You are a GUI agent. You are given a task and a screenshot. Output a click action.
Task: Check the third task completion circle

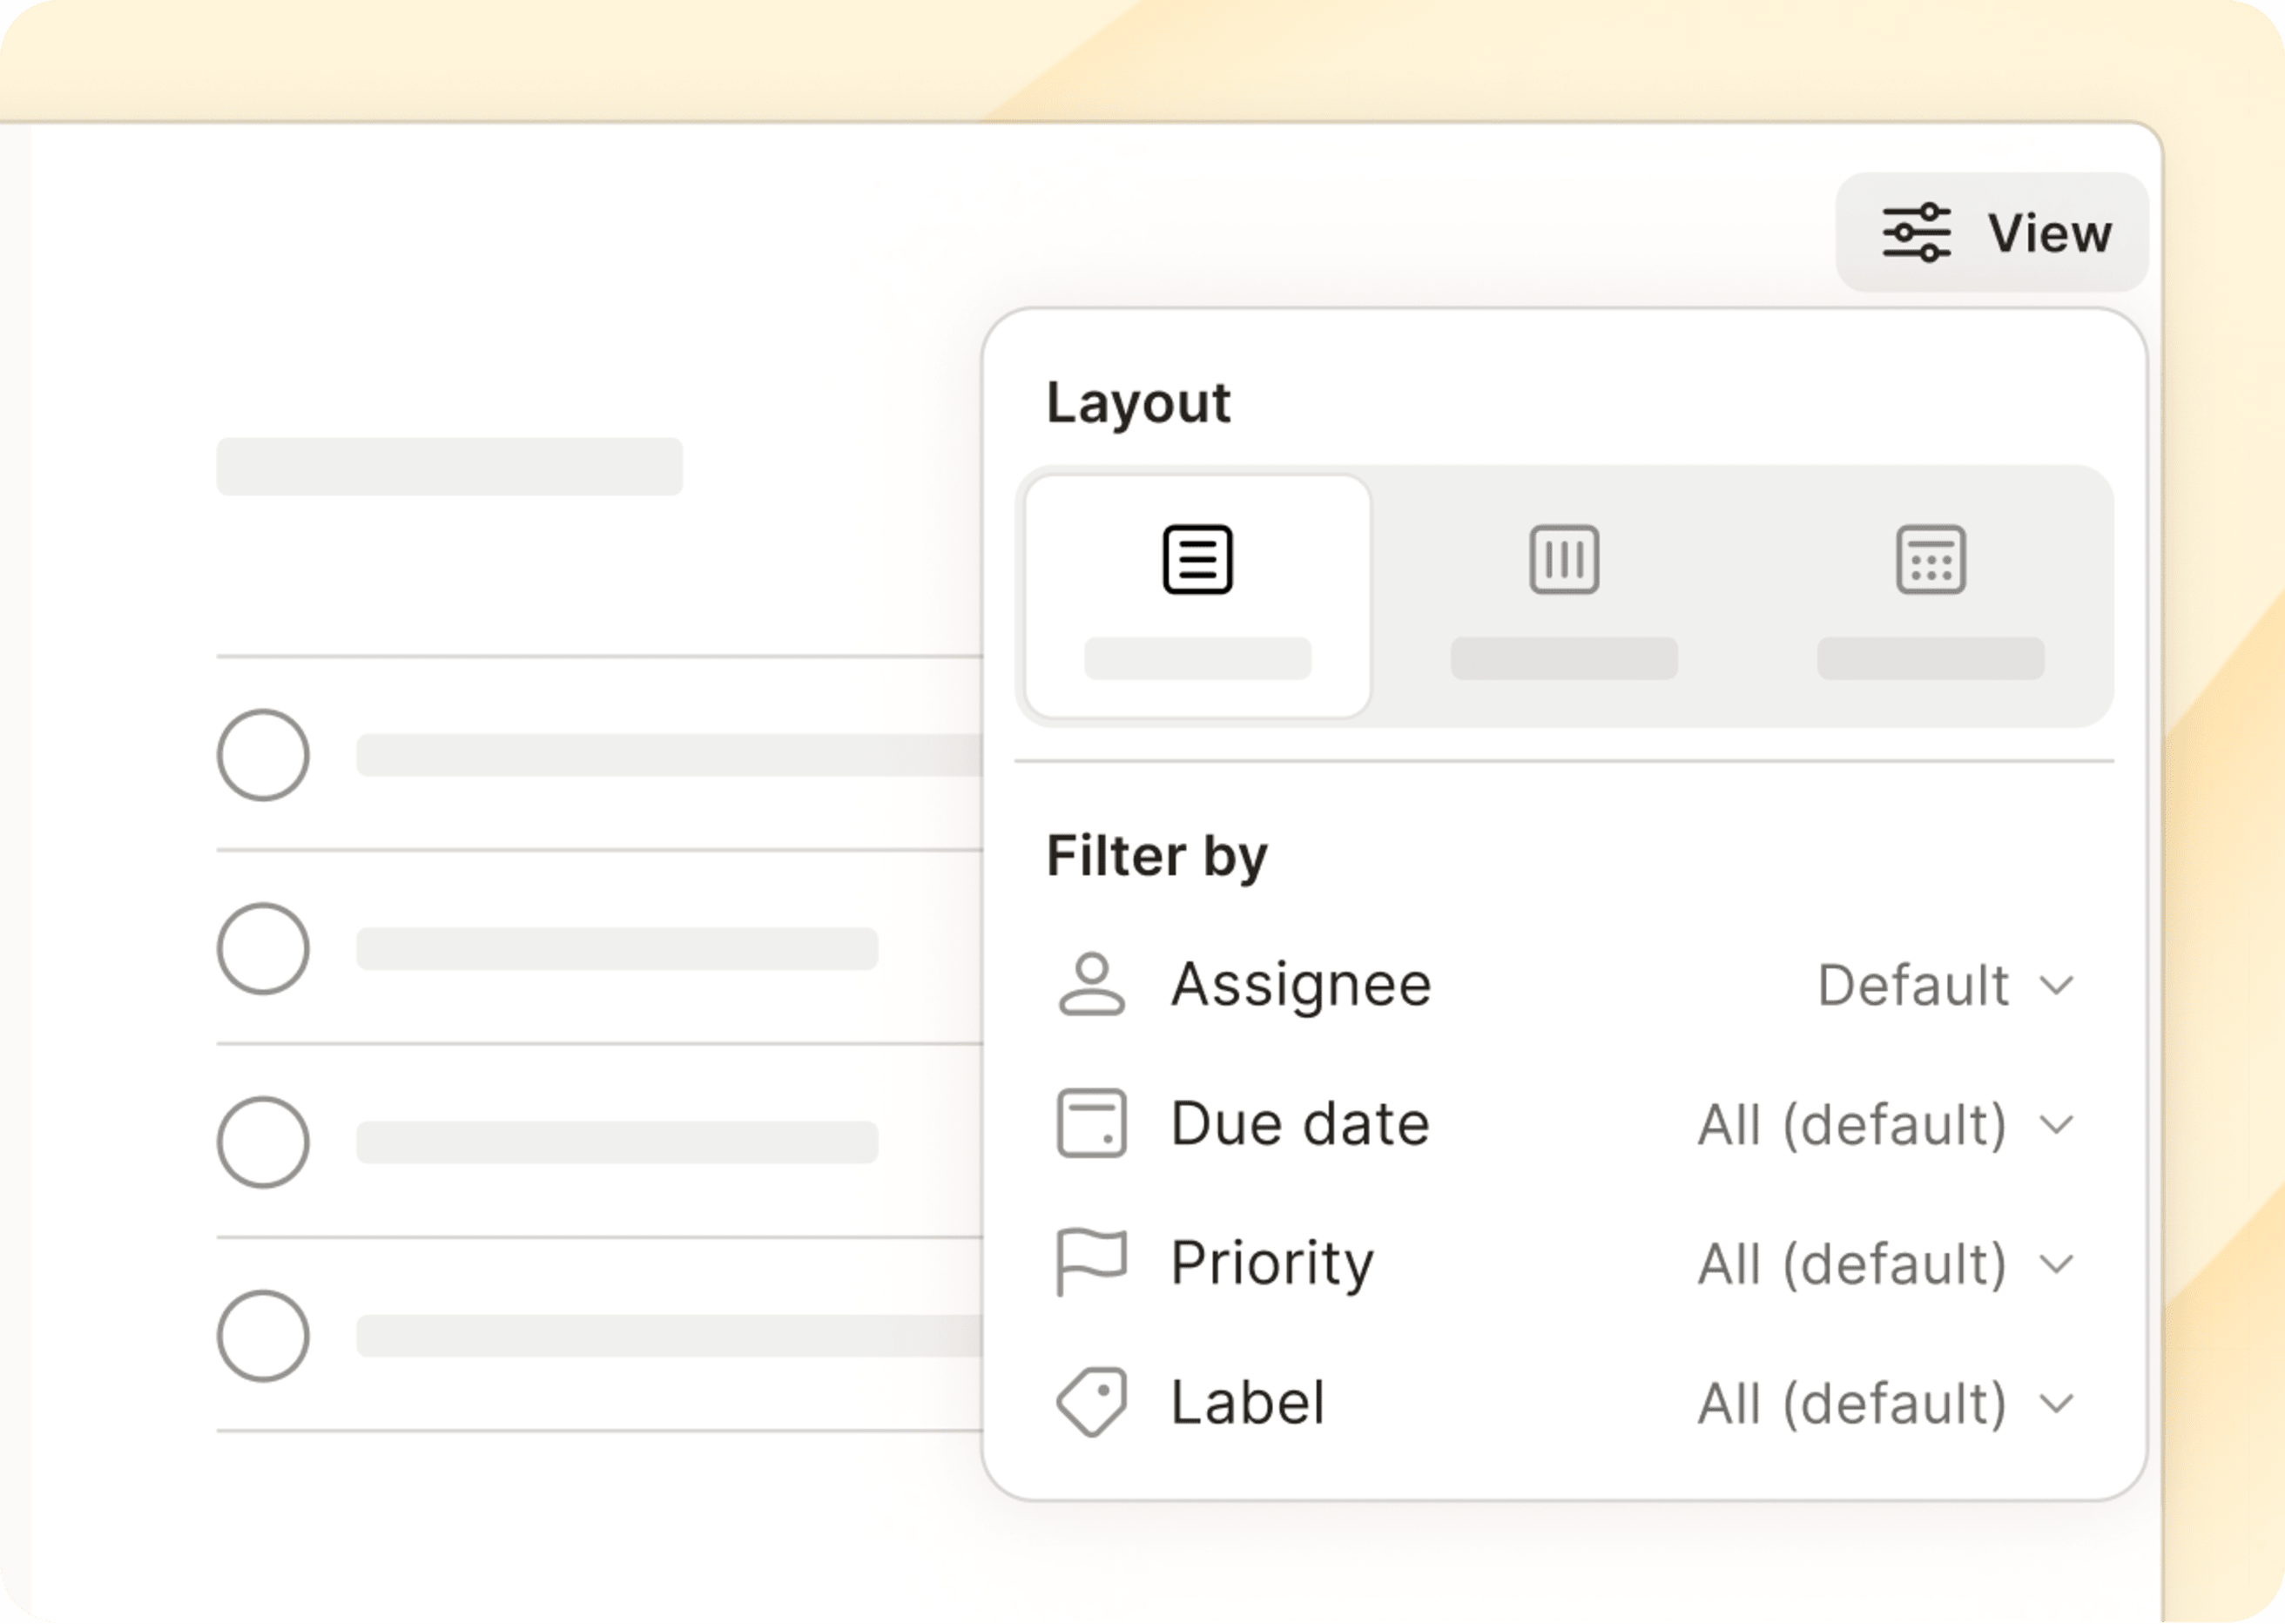[x=264, y=1140]
